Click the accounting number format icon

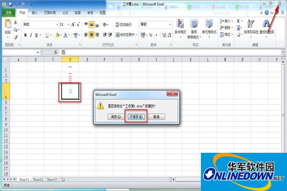click(143, 35)
